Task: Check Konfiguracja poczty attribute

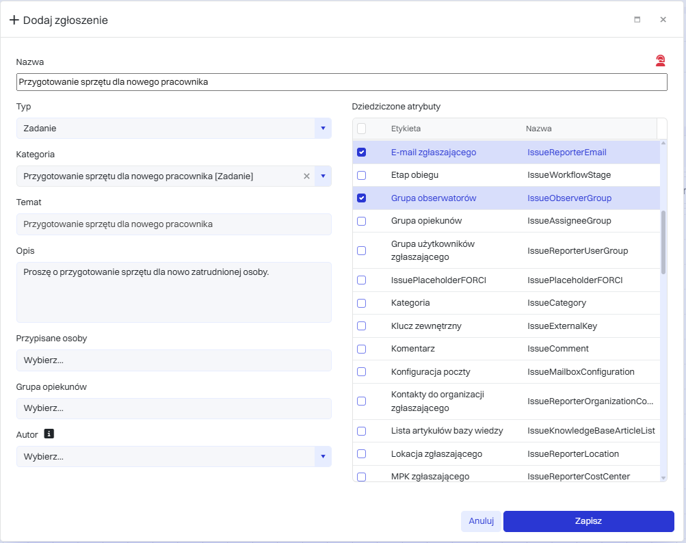Action: (x=361, y=372)
